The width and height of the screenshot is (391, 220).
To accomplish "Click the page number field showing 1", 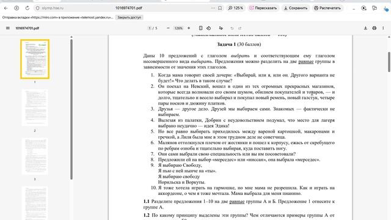I will click(x=150, y=28).
